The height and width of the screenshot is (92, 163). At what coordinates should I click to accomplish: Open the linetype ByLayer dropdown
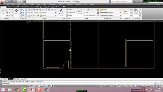pyautogui.click(x=110, y=15)
